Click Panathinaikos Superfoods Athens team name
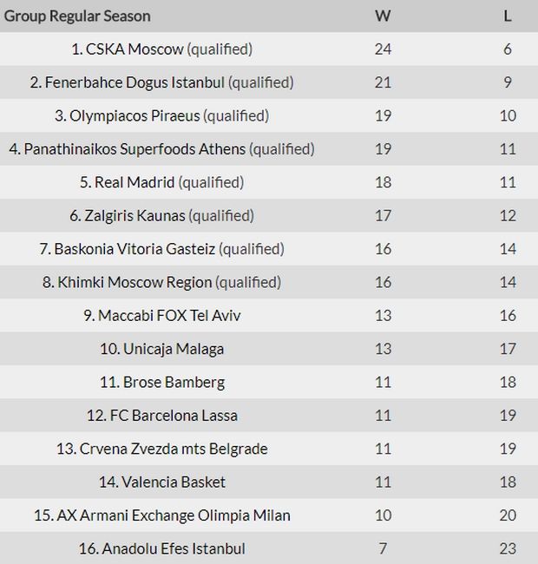The image size is (538, 564). (135, 149)
